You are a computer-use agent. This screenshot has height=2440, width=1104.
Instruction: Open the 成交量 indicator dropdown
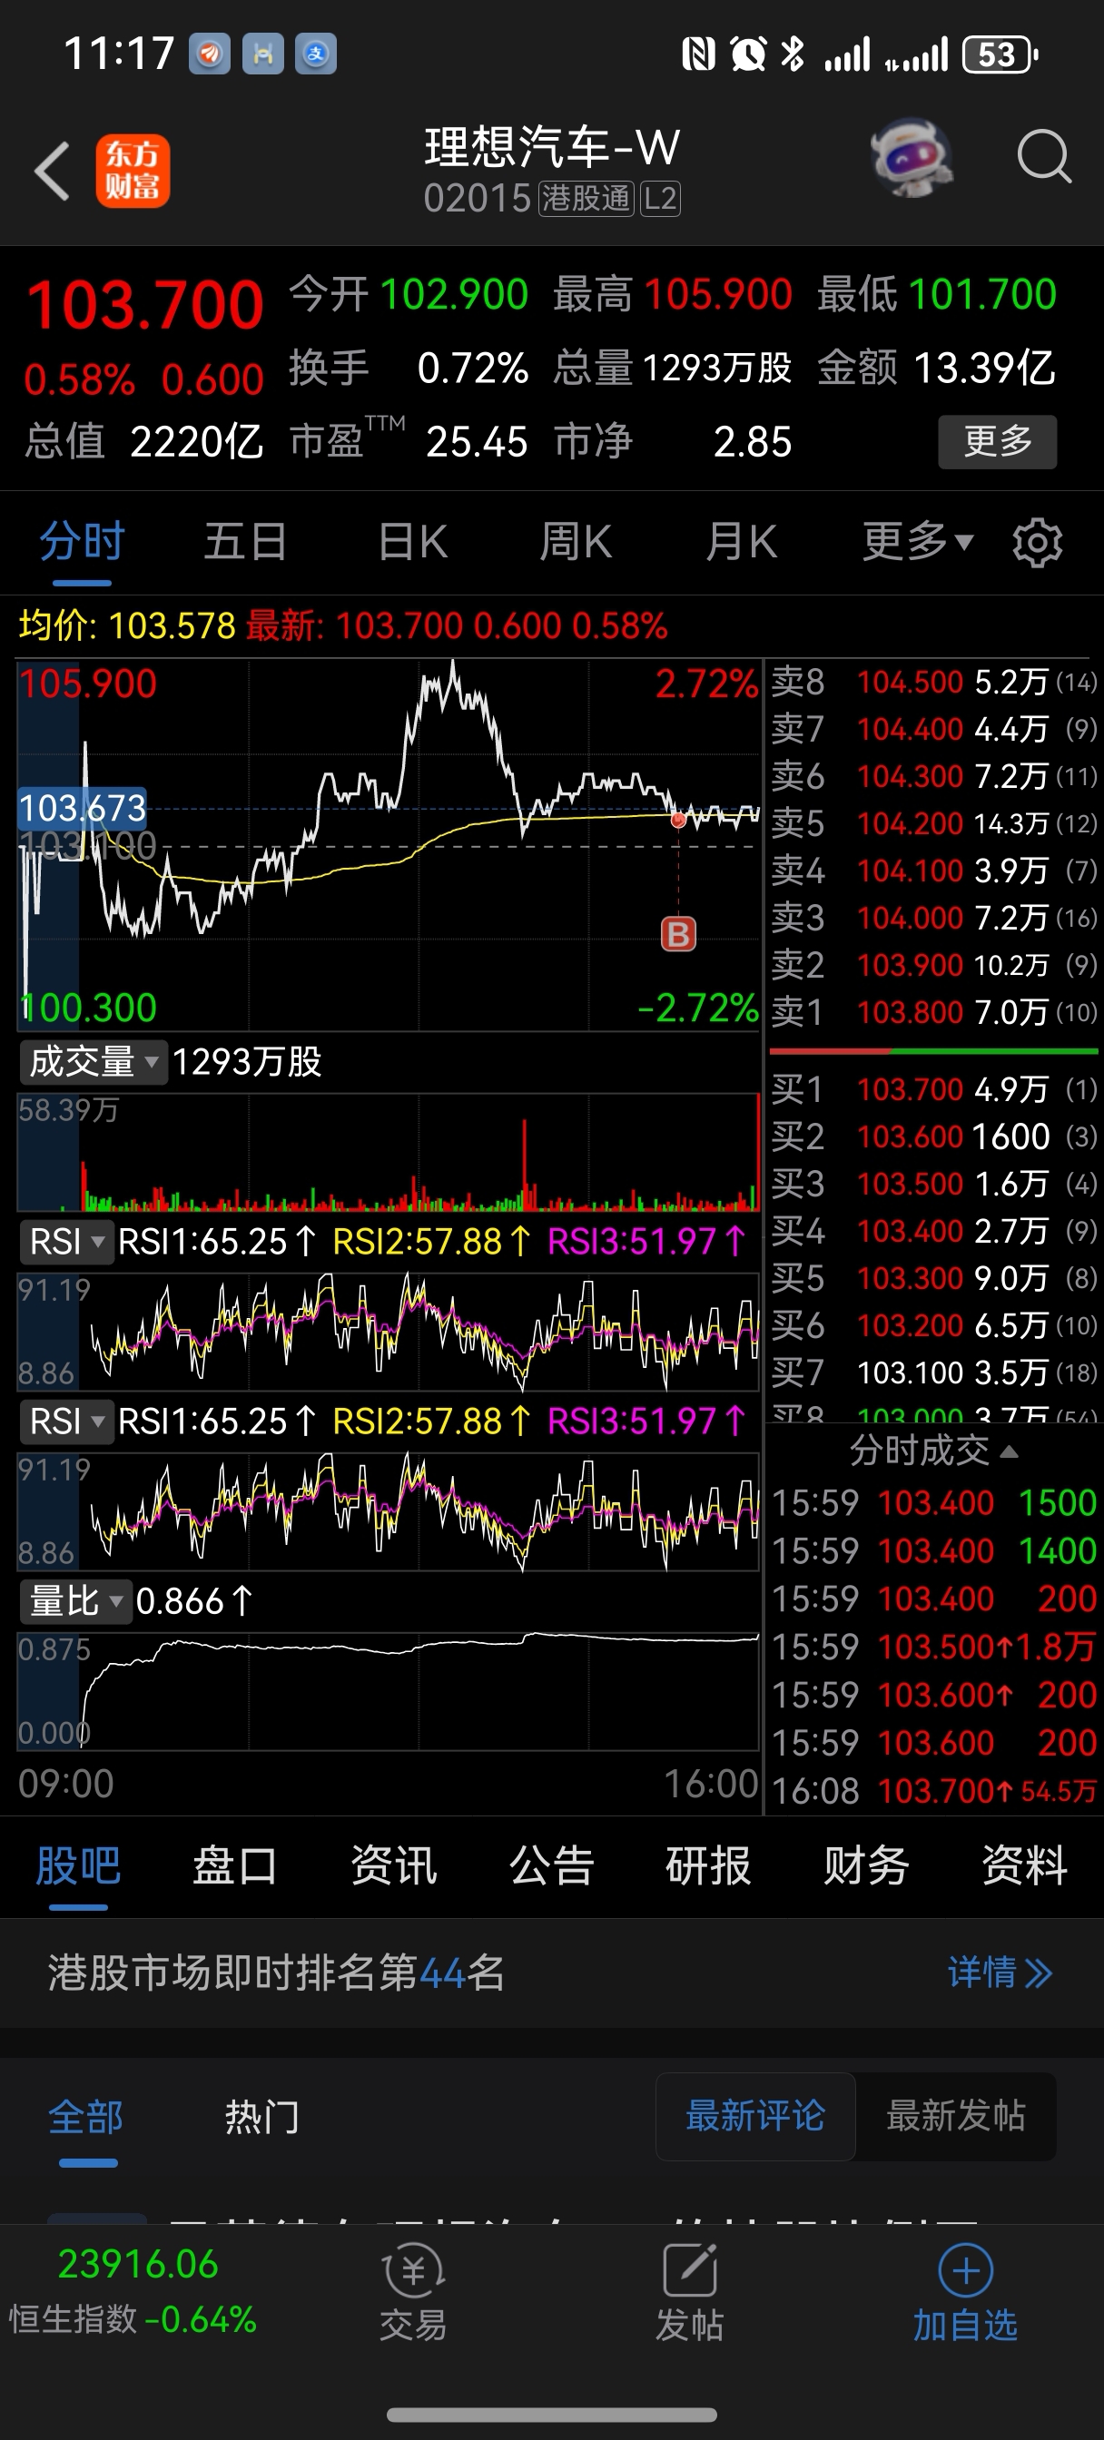tap(93, 1062)
